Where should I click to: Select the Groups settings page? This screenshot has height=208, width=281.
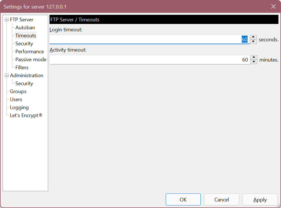point(18,91)
